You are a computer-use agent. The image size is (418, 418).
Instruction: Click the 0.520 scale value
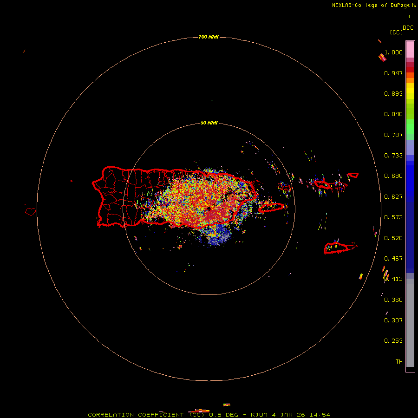click(x=393, y=238)
